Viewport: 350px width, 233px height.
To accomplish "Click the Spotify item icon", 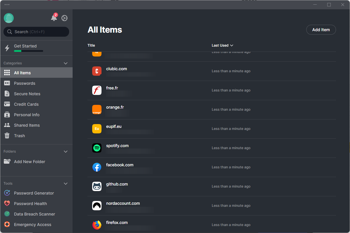I will tap(97, 148).
